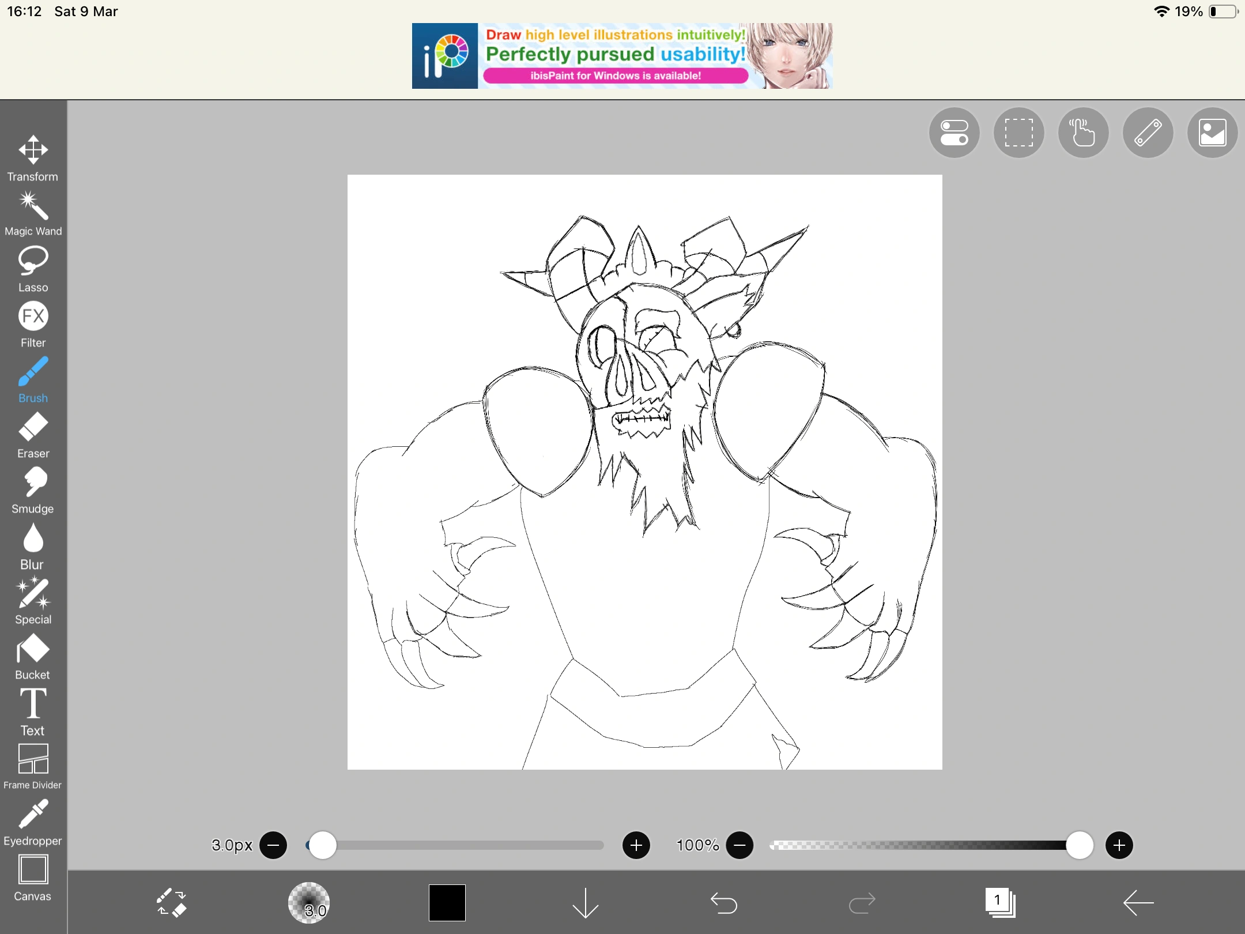Open the Layers panel
The height and width of the screenshot is (934, 1245).
tap(1000, 902)
